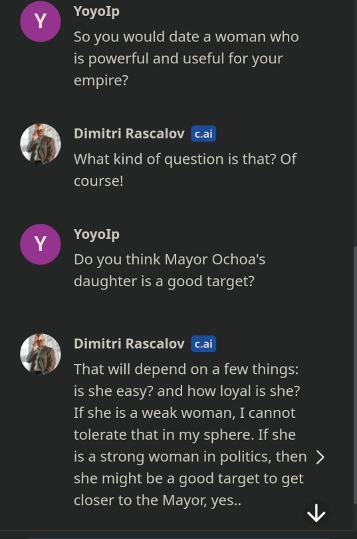This screenshot has width=357, height=539.
Task: Click the scrollbar track below the thumb
Action: click(355, 517)
